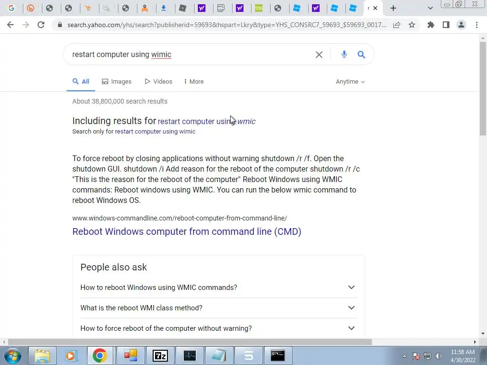487x365 pixels.
Task: Click the browser forward arrow
Action: (26, 25)
